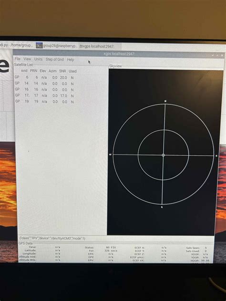Open the Units menu
The image size is (226, 301).
38,59
